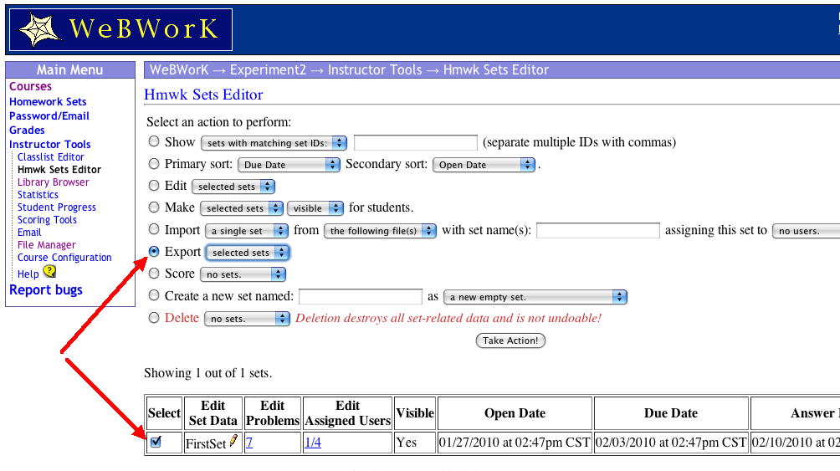Open the 'visible' dropdown for students
Image resolution: width=840 pixels, height=471 pixels.
tap(315, 208)
